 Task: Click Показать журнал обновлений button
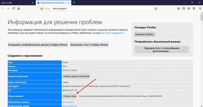[x=76, y=76]
